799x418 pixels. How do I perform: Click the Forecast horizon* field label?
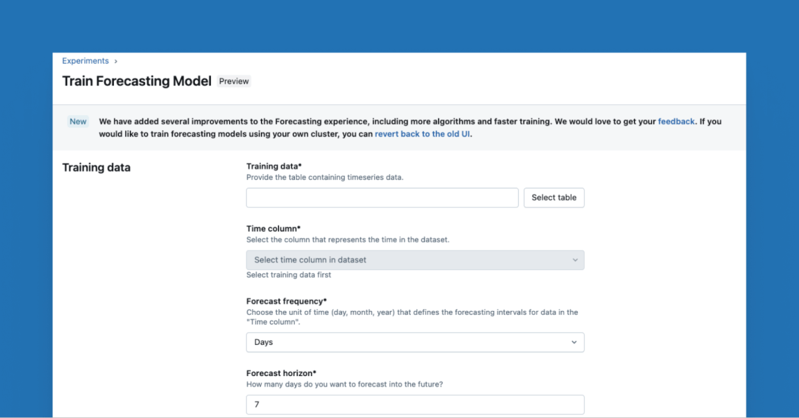coord(282,373)
